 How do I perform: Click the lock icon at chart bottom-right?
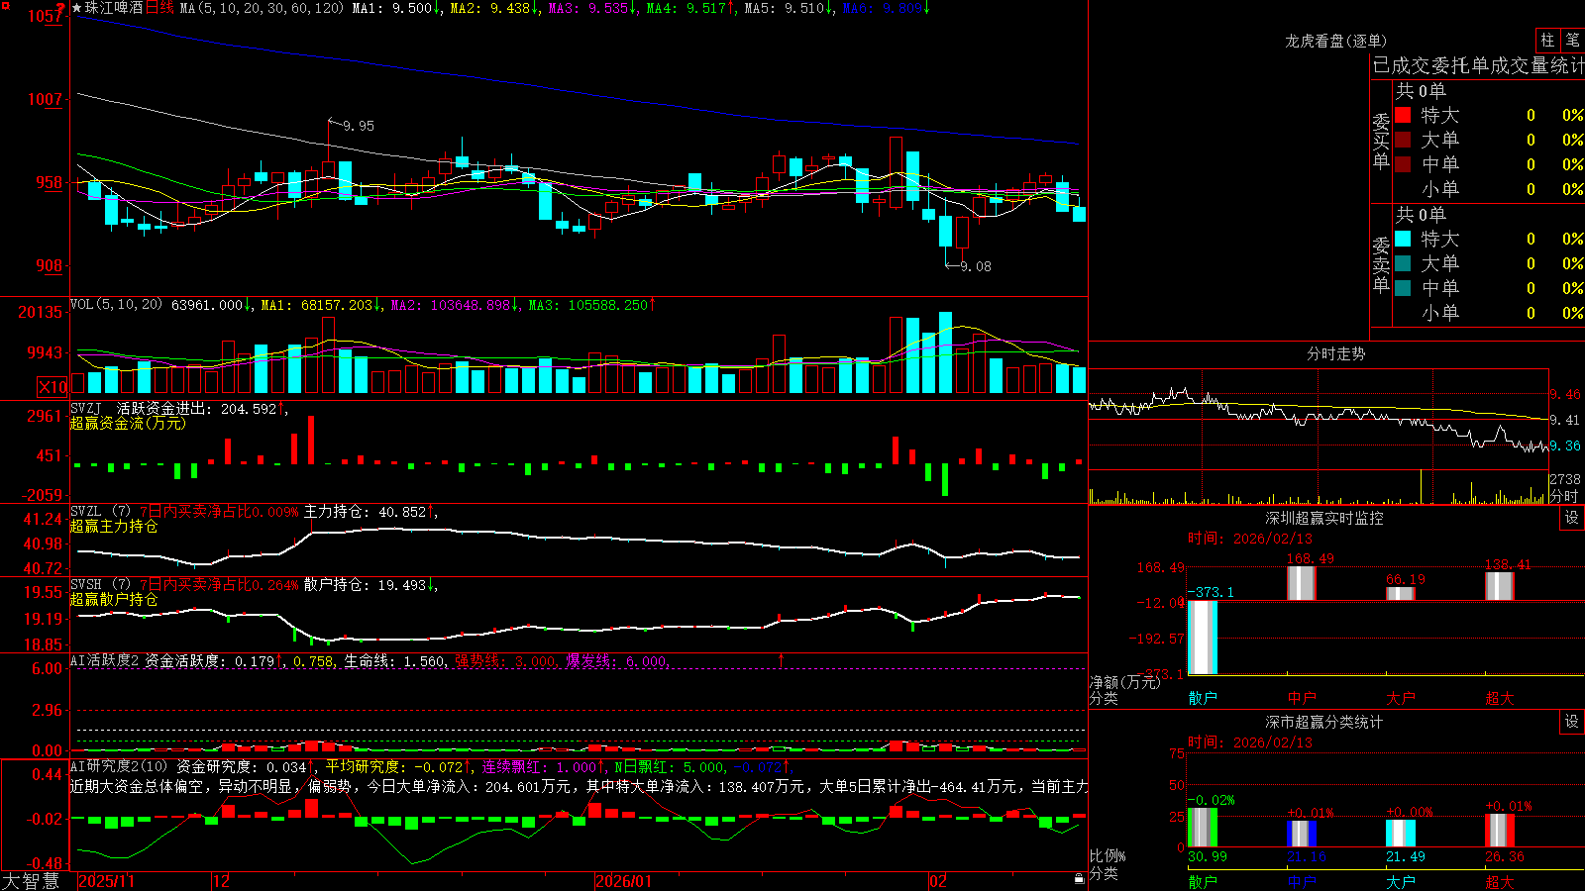click(x=1079, y=879)
